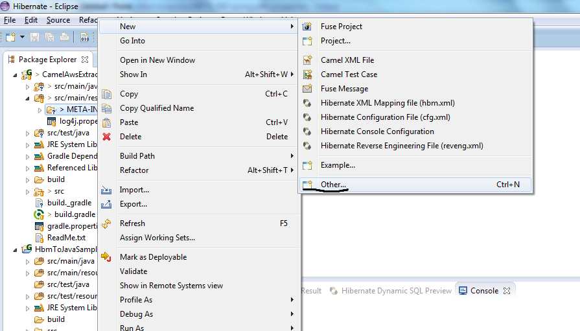580x331 pixels.
Task: Open the Edit menu
Action: click(31, 20)
